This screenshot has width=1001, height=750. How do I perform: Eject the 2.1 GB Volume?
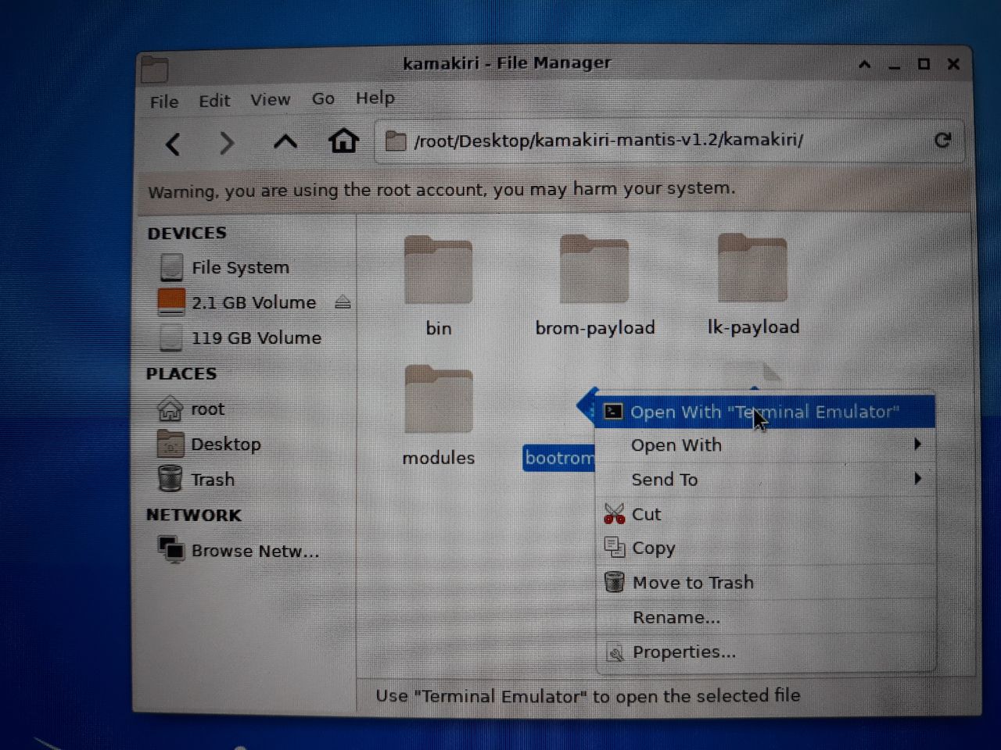pyautogui.click(x=343, y=302)
